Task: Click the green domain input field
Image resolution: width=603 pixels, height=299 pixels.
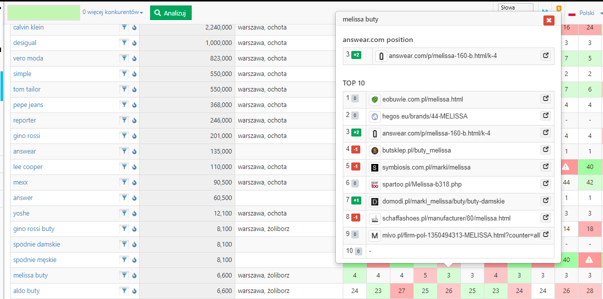Action: pos(43,12)
